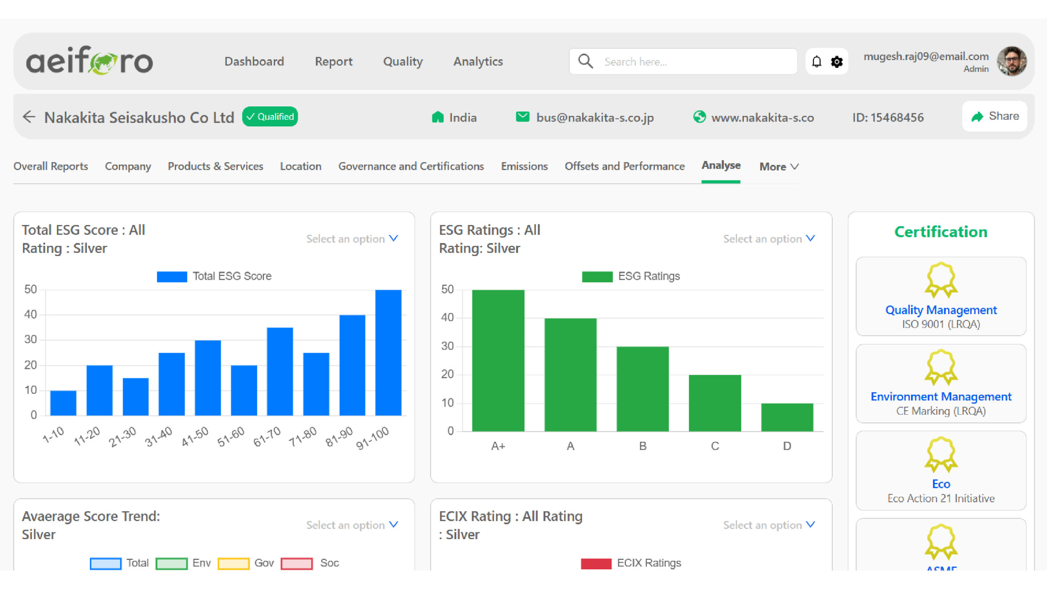Screen dimensions: 1047x589
Task: Toggle ECIX Ratings red legend swatch
Action: click(596, 563)
